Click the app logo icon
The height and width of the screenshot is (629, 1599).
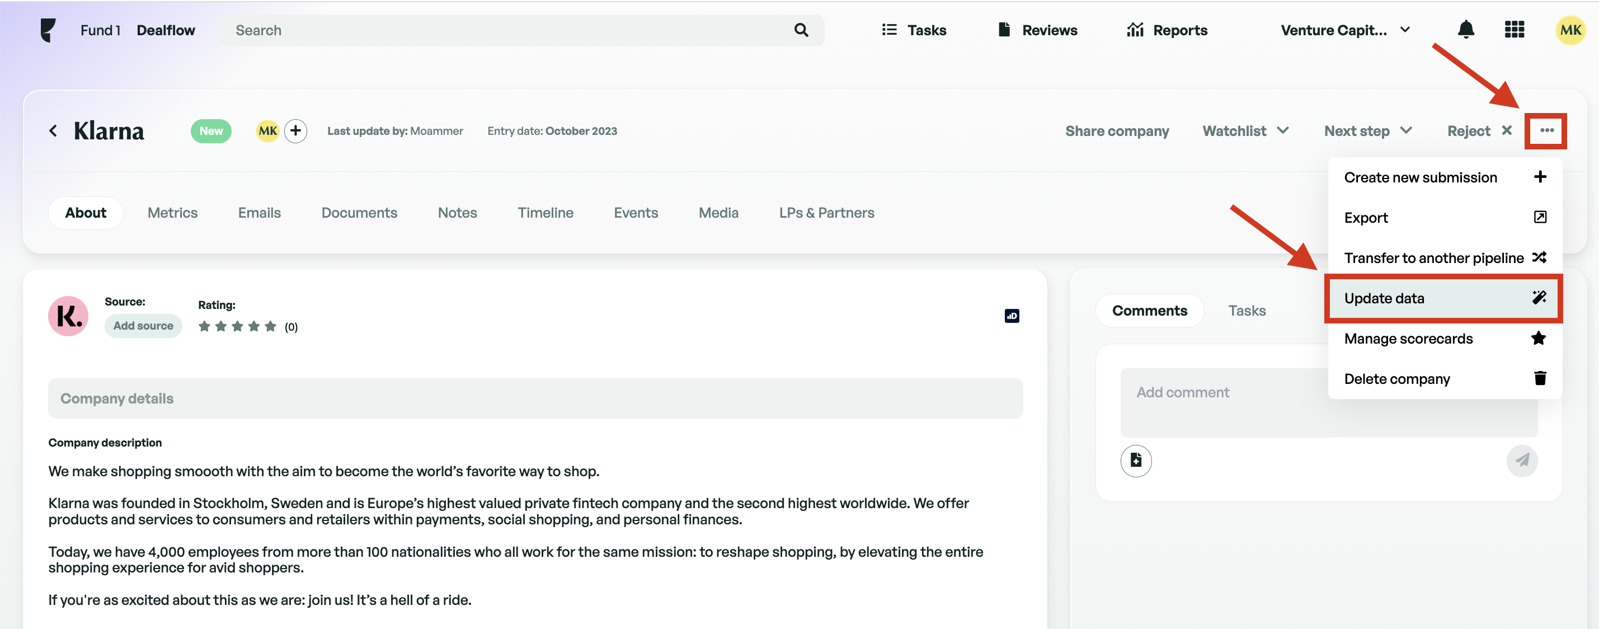point(48,30)
